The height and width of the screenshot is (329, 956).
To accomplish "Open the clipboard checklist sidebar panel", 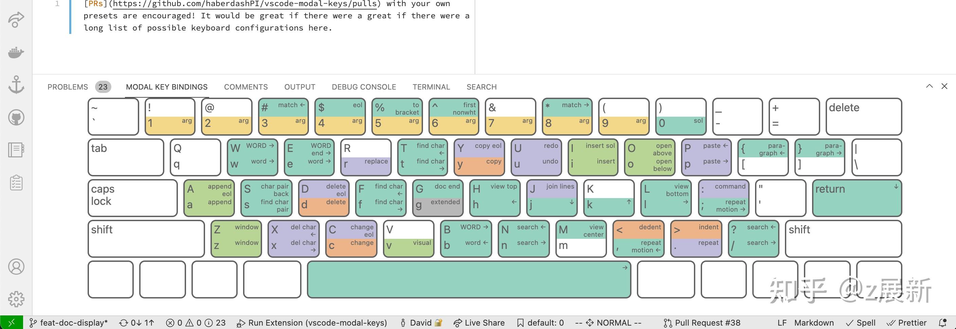I will (x=16, y=182).
